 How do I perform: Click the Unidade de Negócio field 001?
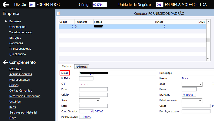coord(159,5)
